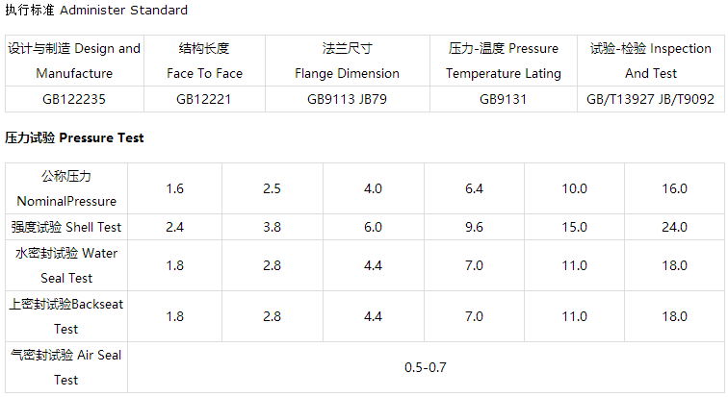The width and height of the screenshot is (728, 397).
Task: Click the GB9113 JB79 cell
Action: tap(347, 99)
